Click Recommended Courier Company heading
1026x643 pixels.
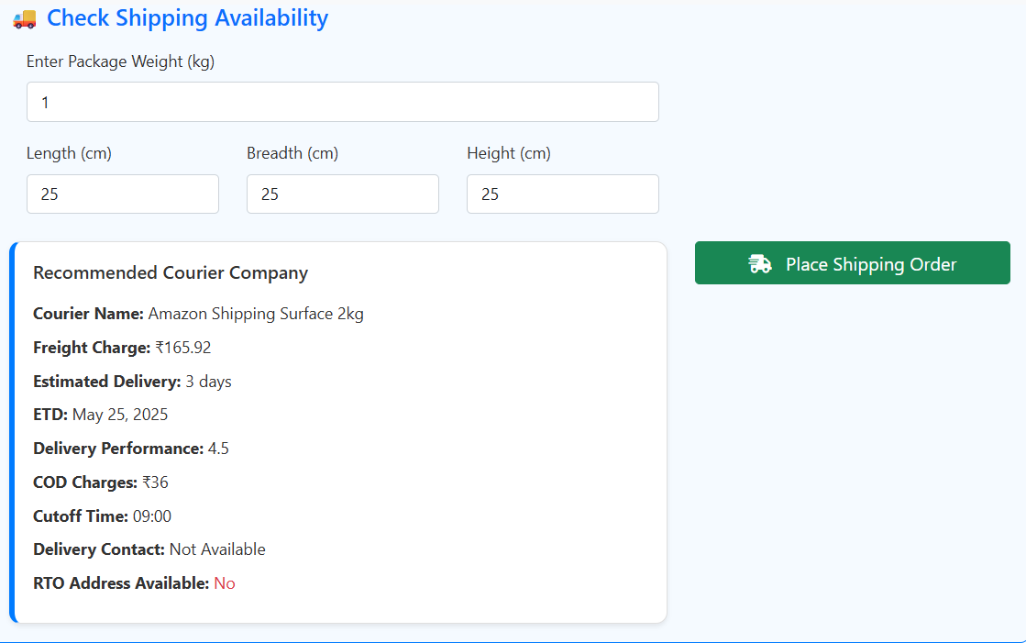point(171,272)
